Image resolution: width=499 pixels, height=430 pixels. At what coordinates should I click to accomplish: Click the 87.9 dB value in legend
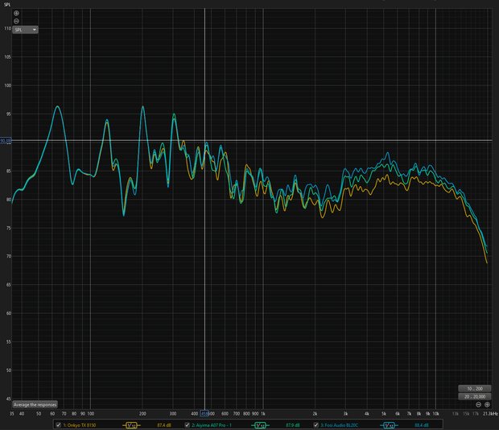coord(292,425)
